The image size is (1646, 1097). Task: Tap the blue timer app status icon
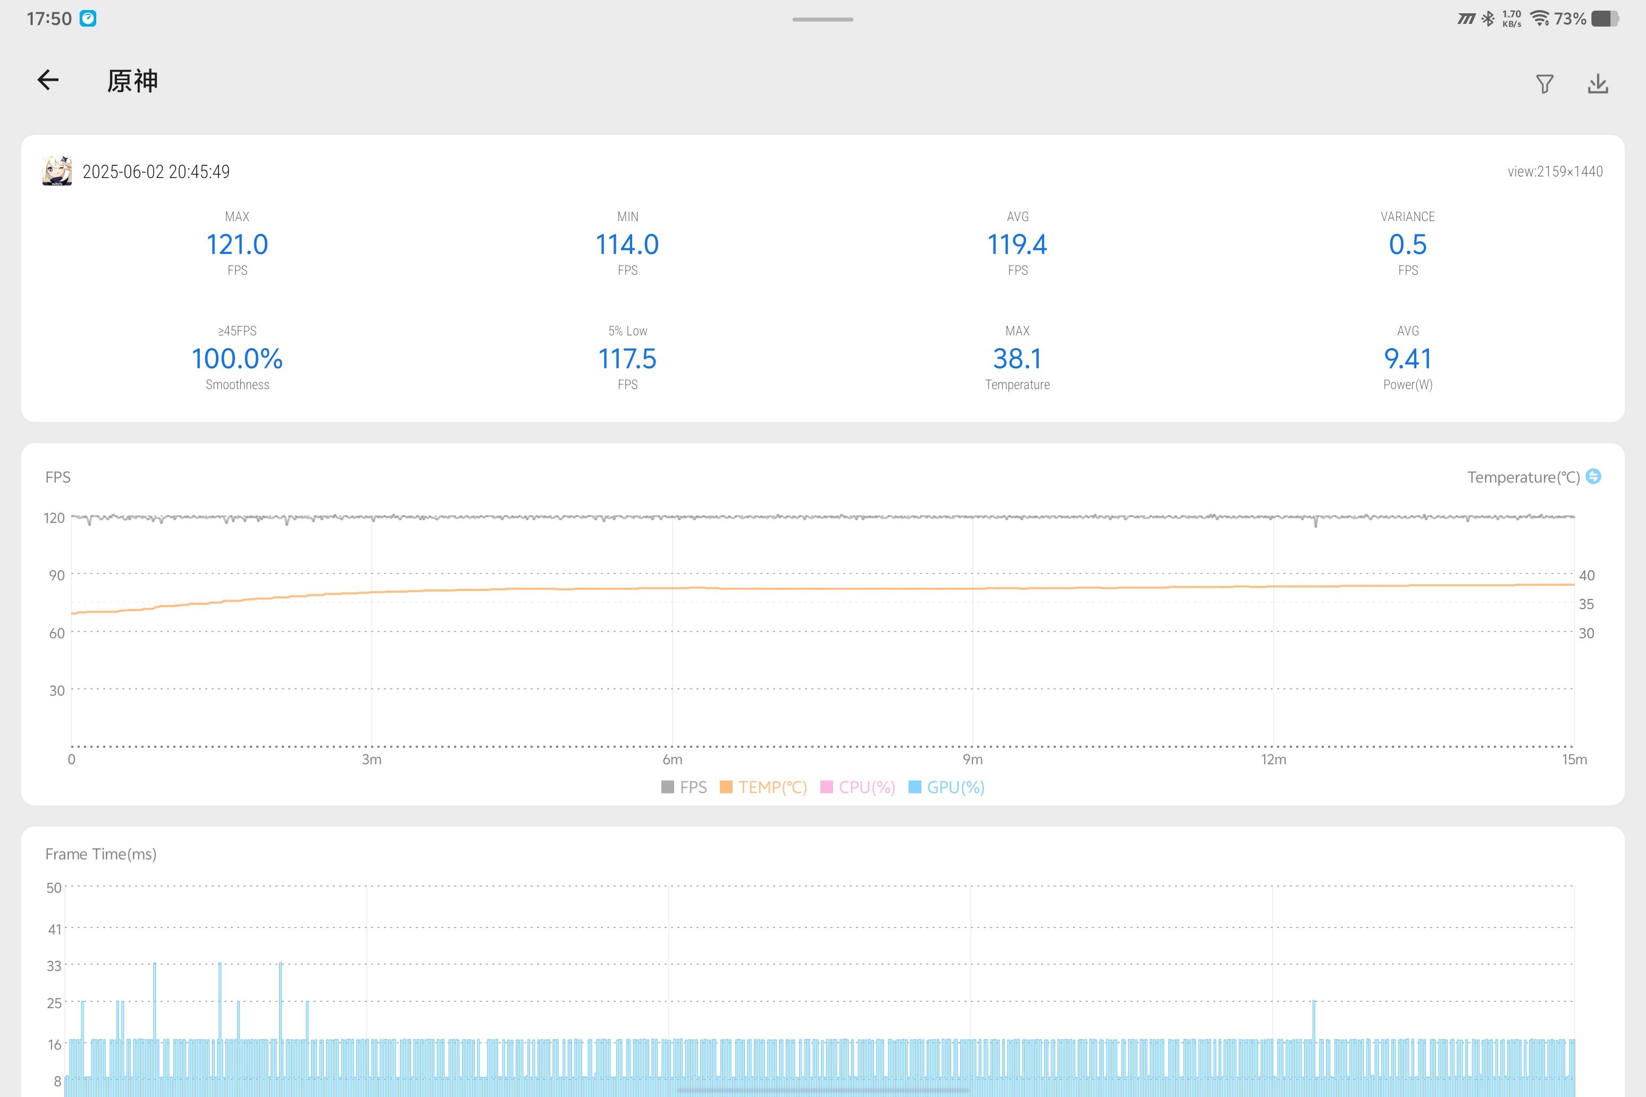click(88, 18)
